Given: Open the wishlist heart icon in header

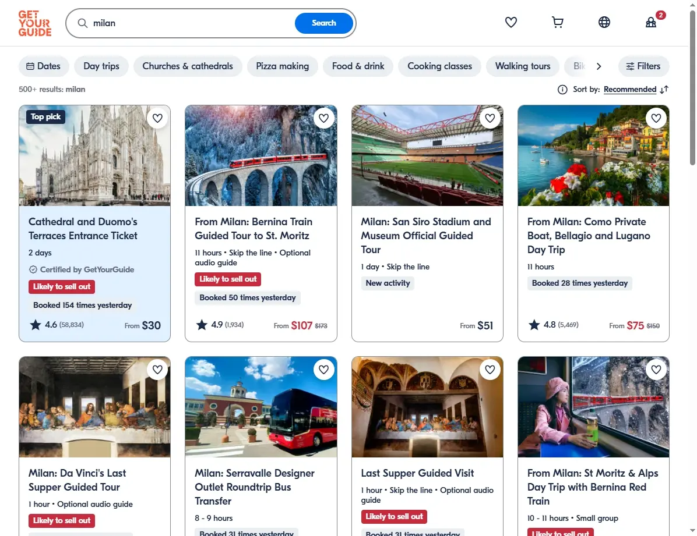Looking at the screenshot, I should tap(511, 22).
